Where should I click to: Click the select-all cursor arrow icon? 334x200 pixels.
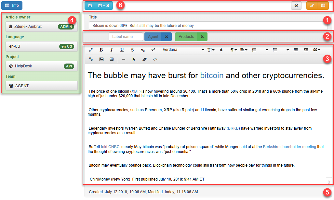click(134, 59)
